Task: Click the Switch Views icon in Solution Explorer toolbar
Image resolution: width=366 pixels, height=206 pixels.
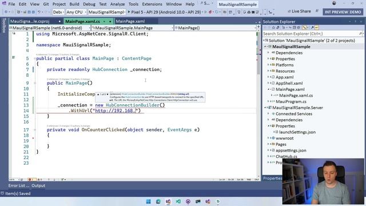Action: pyautogui.click(x=278, y=27)
